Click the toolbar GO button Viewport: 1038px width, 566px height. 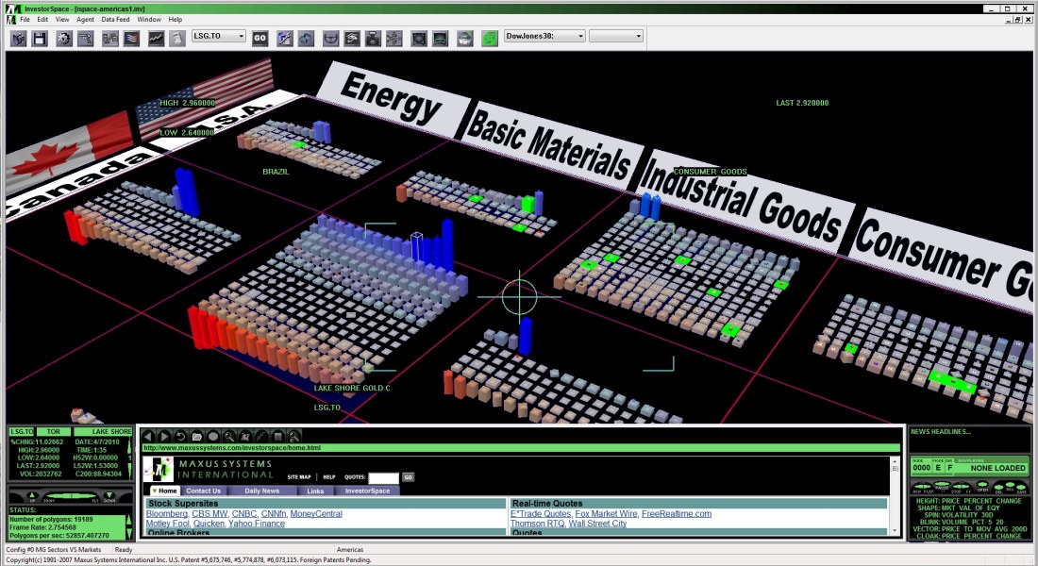(x=259, y=38)
